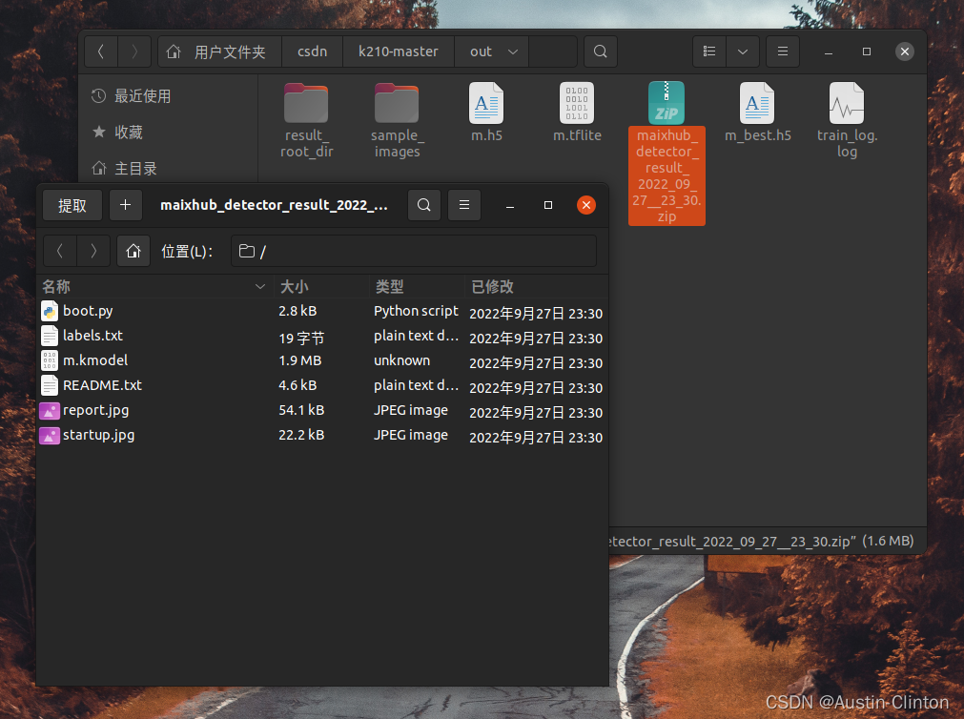964x719 pixels.
Task: Select the m.h5 file icon
Action: pos(486,103)
